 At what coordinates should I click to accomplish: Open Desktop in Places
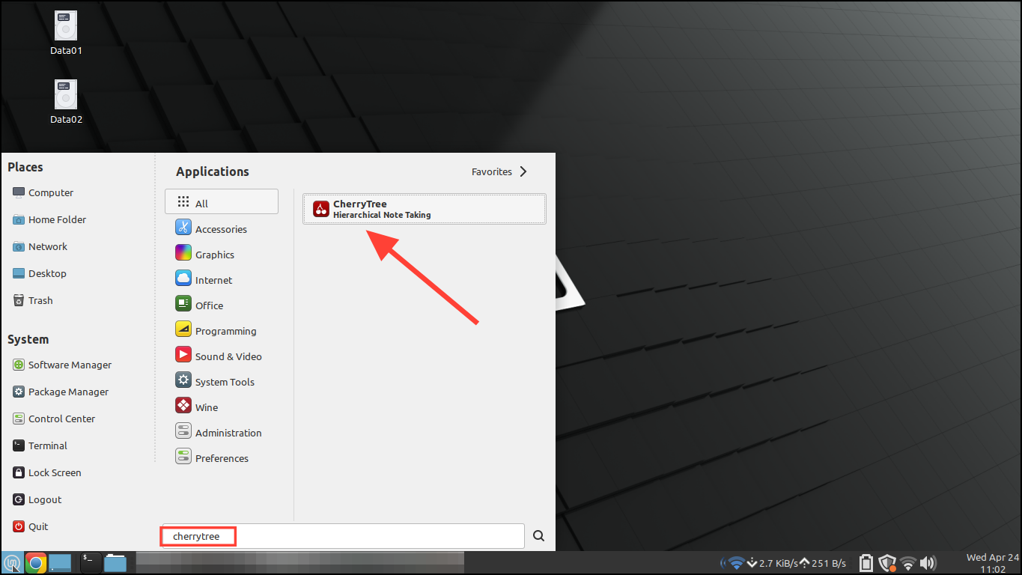point(40,273)
